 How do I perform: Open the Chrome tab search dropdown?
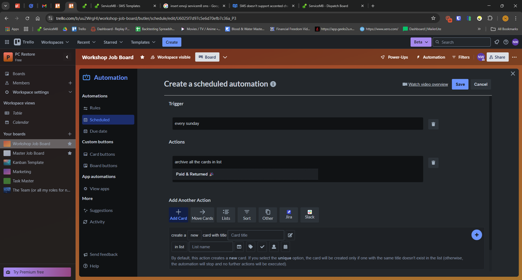pyautogui.click(x=6, y=6)
